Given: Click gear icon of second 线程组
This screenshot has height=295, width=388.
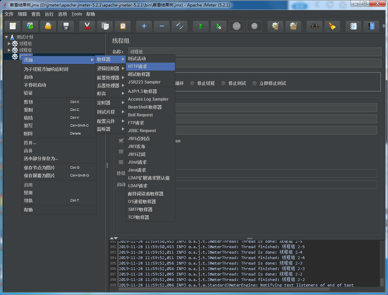Looking at the screenshot, I should coord(15,50).
